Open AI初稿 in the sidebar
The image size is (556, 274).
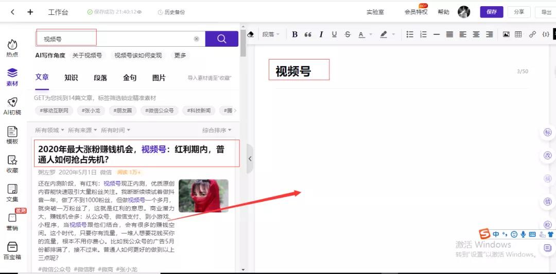(x=12, y=106)
